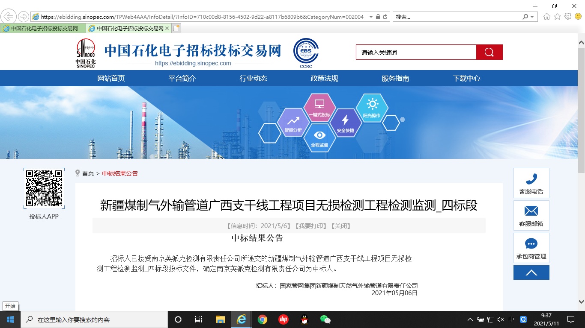Open the 全程监督 eye hexagon icon
This screenshot has width=585, height=328.
tap(319, 138)
